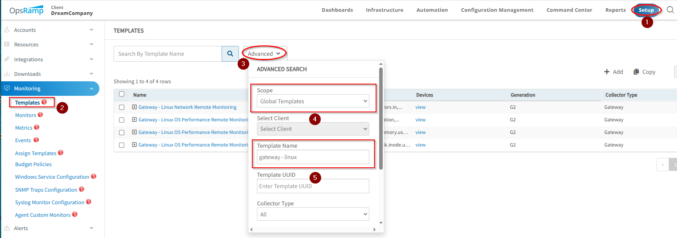Click the Accounts person icon
Viewport: 677px width, 238px height.
tap(7, 29)
